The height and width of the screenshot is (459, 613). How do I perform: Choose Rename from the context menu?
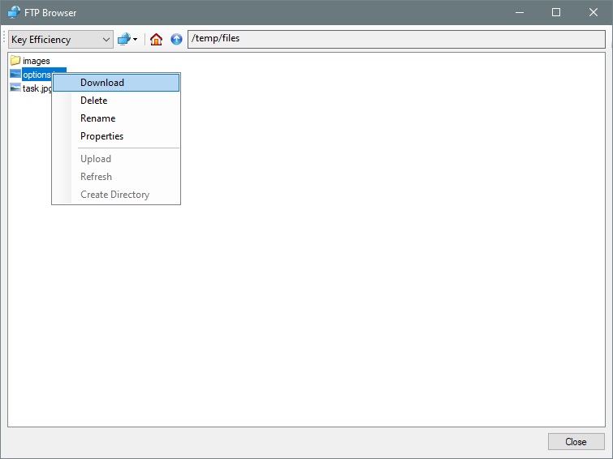(116, 118)
